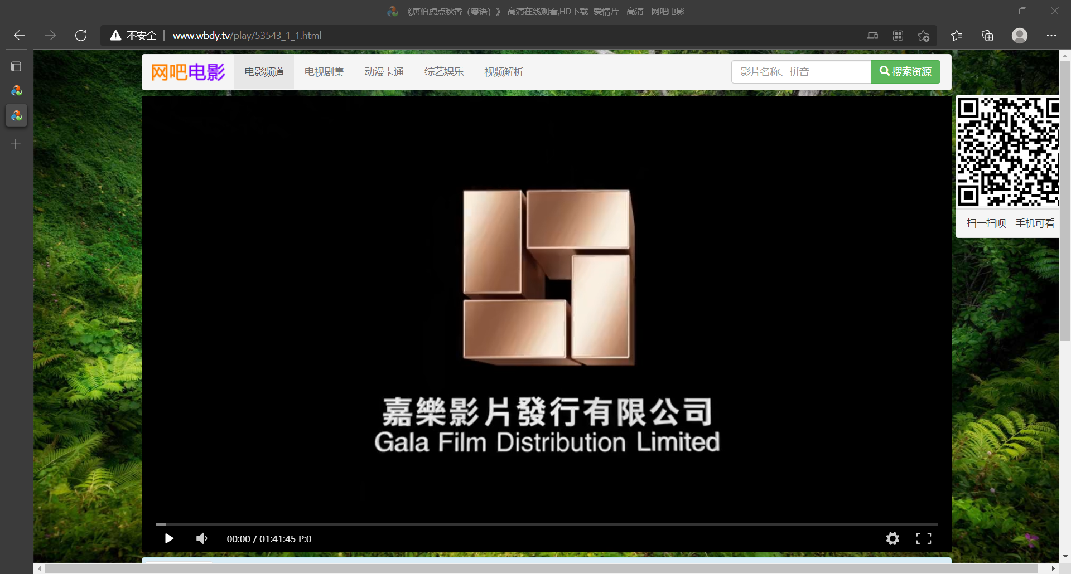Minimize the browser window
Image resolution: width=1071 pixels, height=574 pixels.
pos(991,11)
